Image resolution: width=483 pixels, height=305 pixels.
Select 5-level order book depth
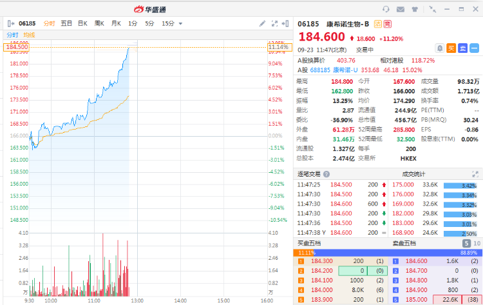click(x=466, y=243)
